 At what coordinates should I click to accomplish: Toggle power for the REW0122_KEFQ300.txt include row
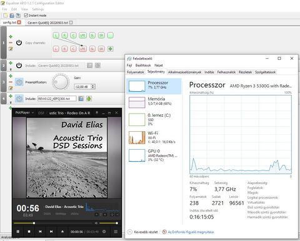pyautogui.click(x=19, y=99)
